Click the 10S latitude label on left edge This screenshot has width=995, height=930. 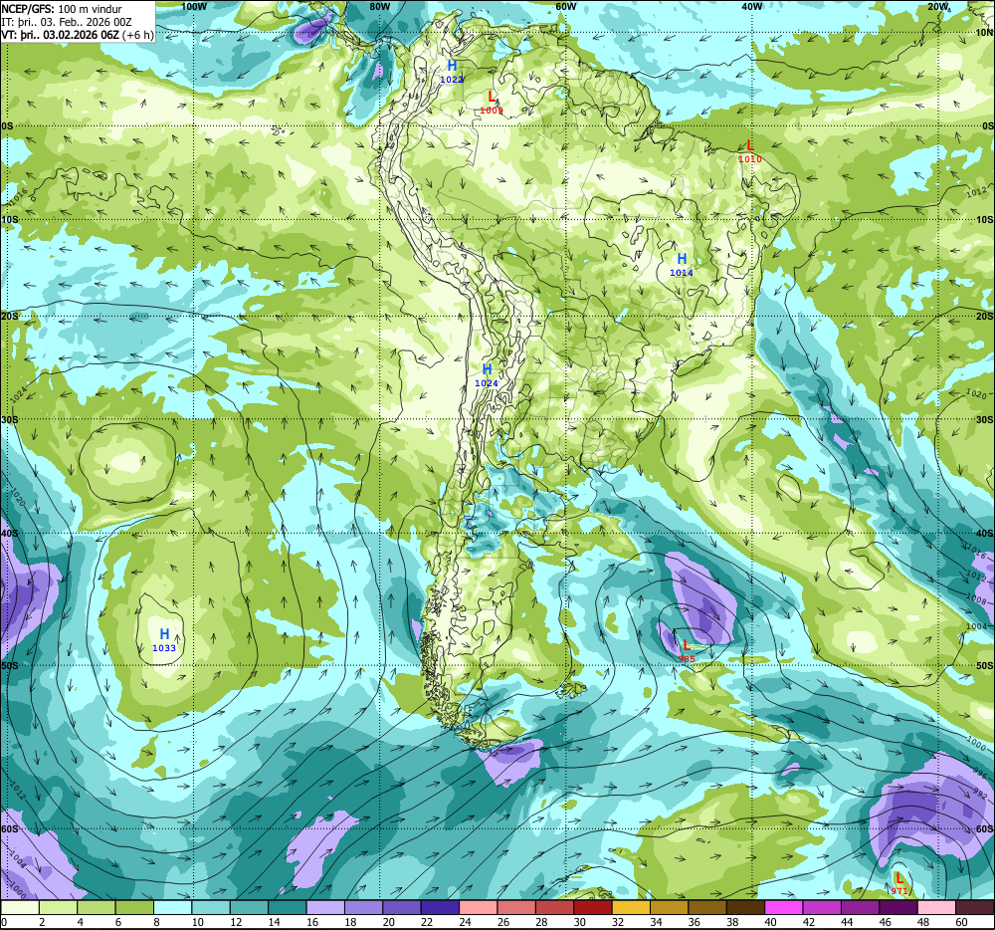pyautogui.click(x=10, y=220)
